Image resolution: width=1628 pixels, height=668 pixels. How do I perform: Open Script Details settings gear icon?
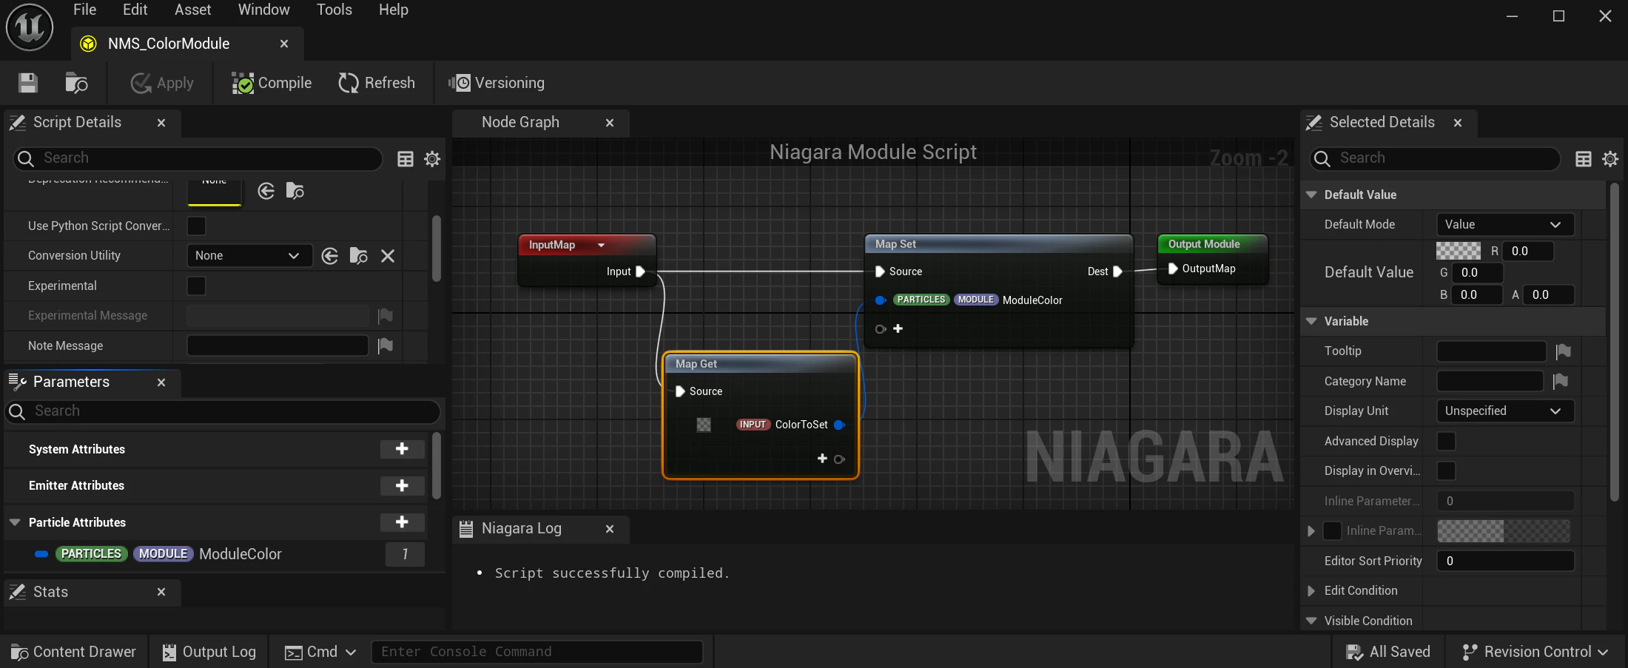(x=432, y=158)
